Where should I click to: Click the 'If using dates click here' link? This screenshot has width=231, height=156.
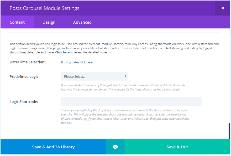point(77,62)
